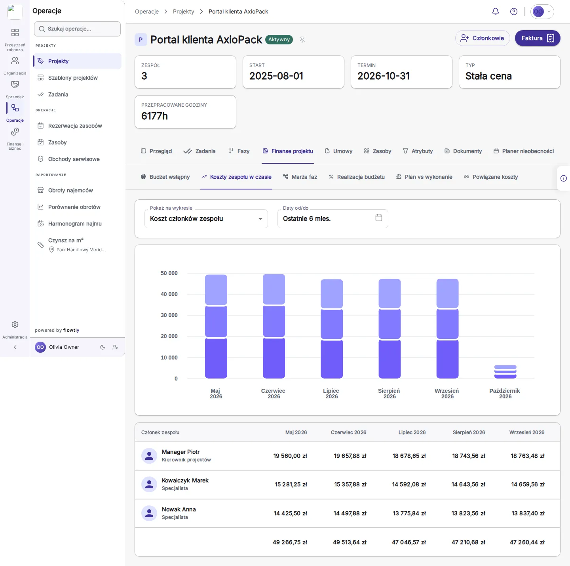This screenshot has width=570, height=566.
Task: Open the info panel icon on right edge
Action: [564, 178]
